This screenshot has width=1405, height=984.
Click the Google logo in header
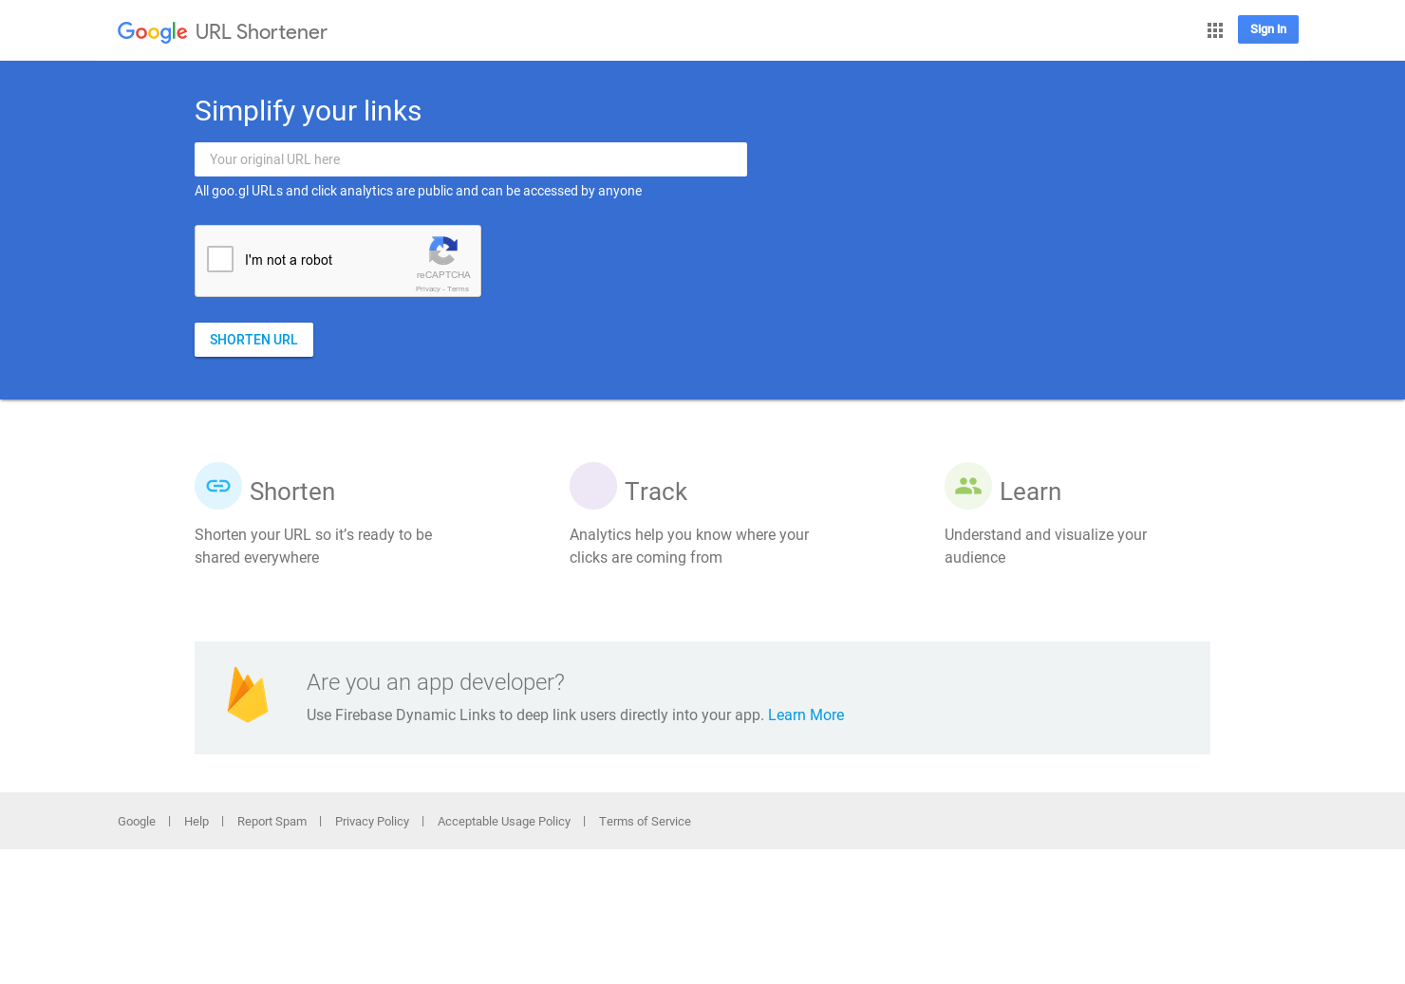pos(152,32)
